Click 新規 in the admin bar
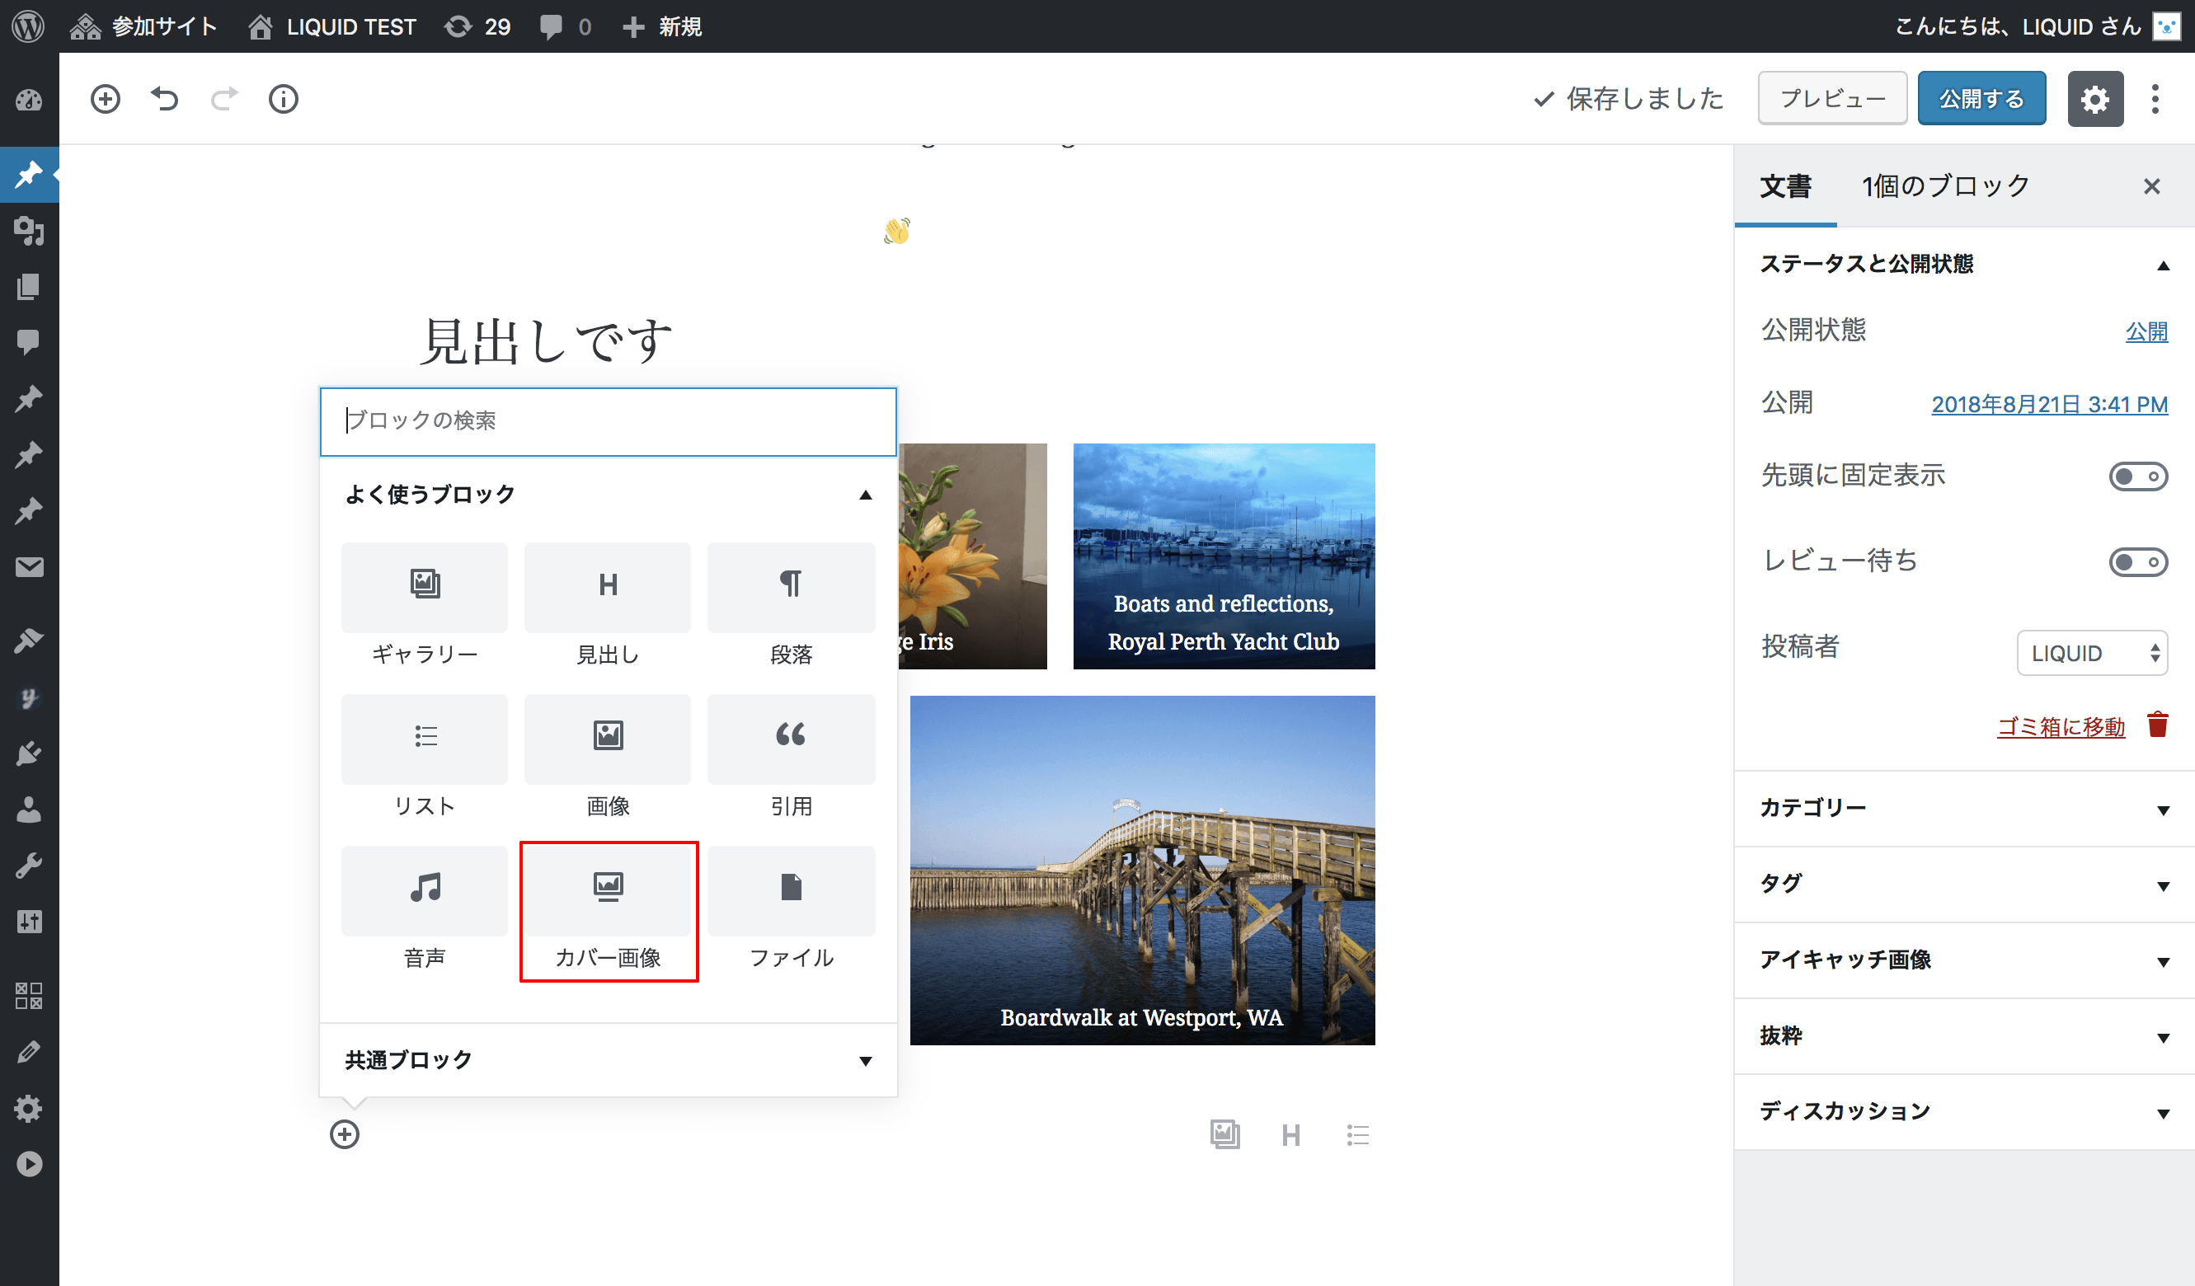The image size is (2195, 1286). [662, 26]
